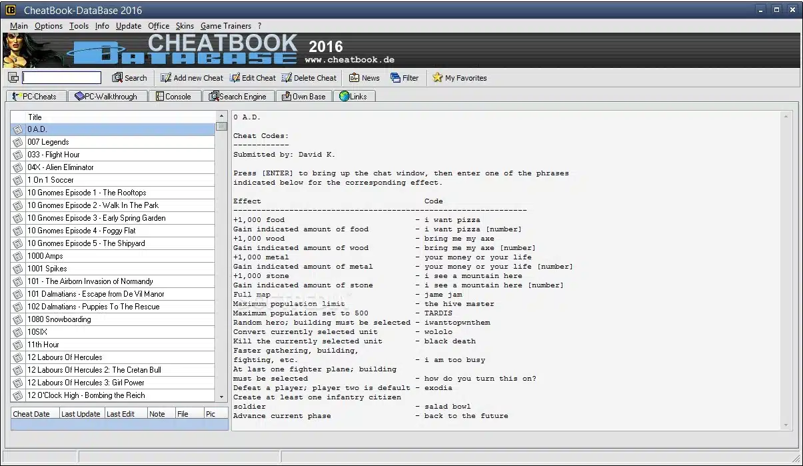Open the Tools menu

[79, 26]
